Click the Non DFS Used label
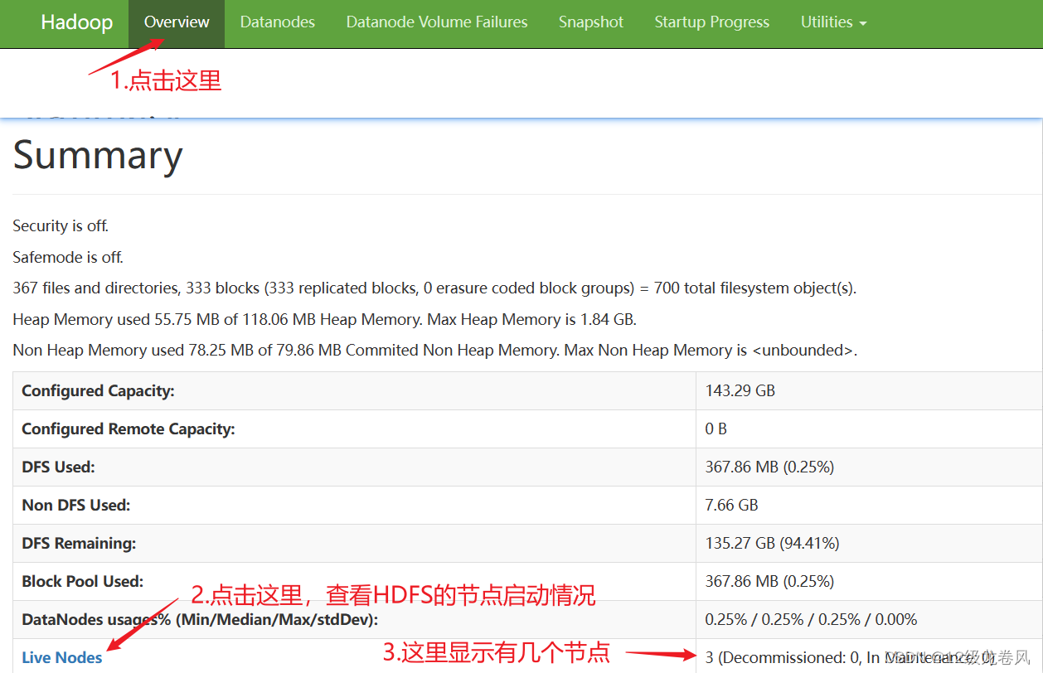The image size is (1043, 673). pyautogui.click(x=75, y=505)
